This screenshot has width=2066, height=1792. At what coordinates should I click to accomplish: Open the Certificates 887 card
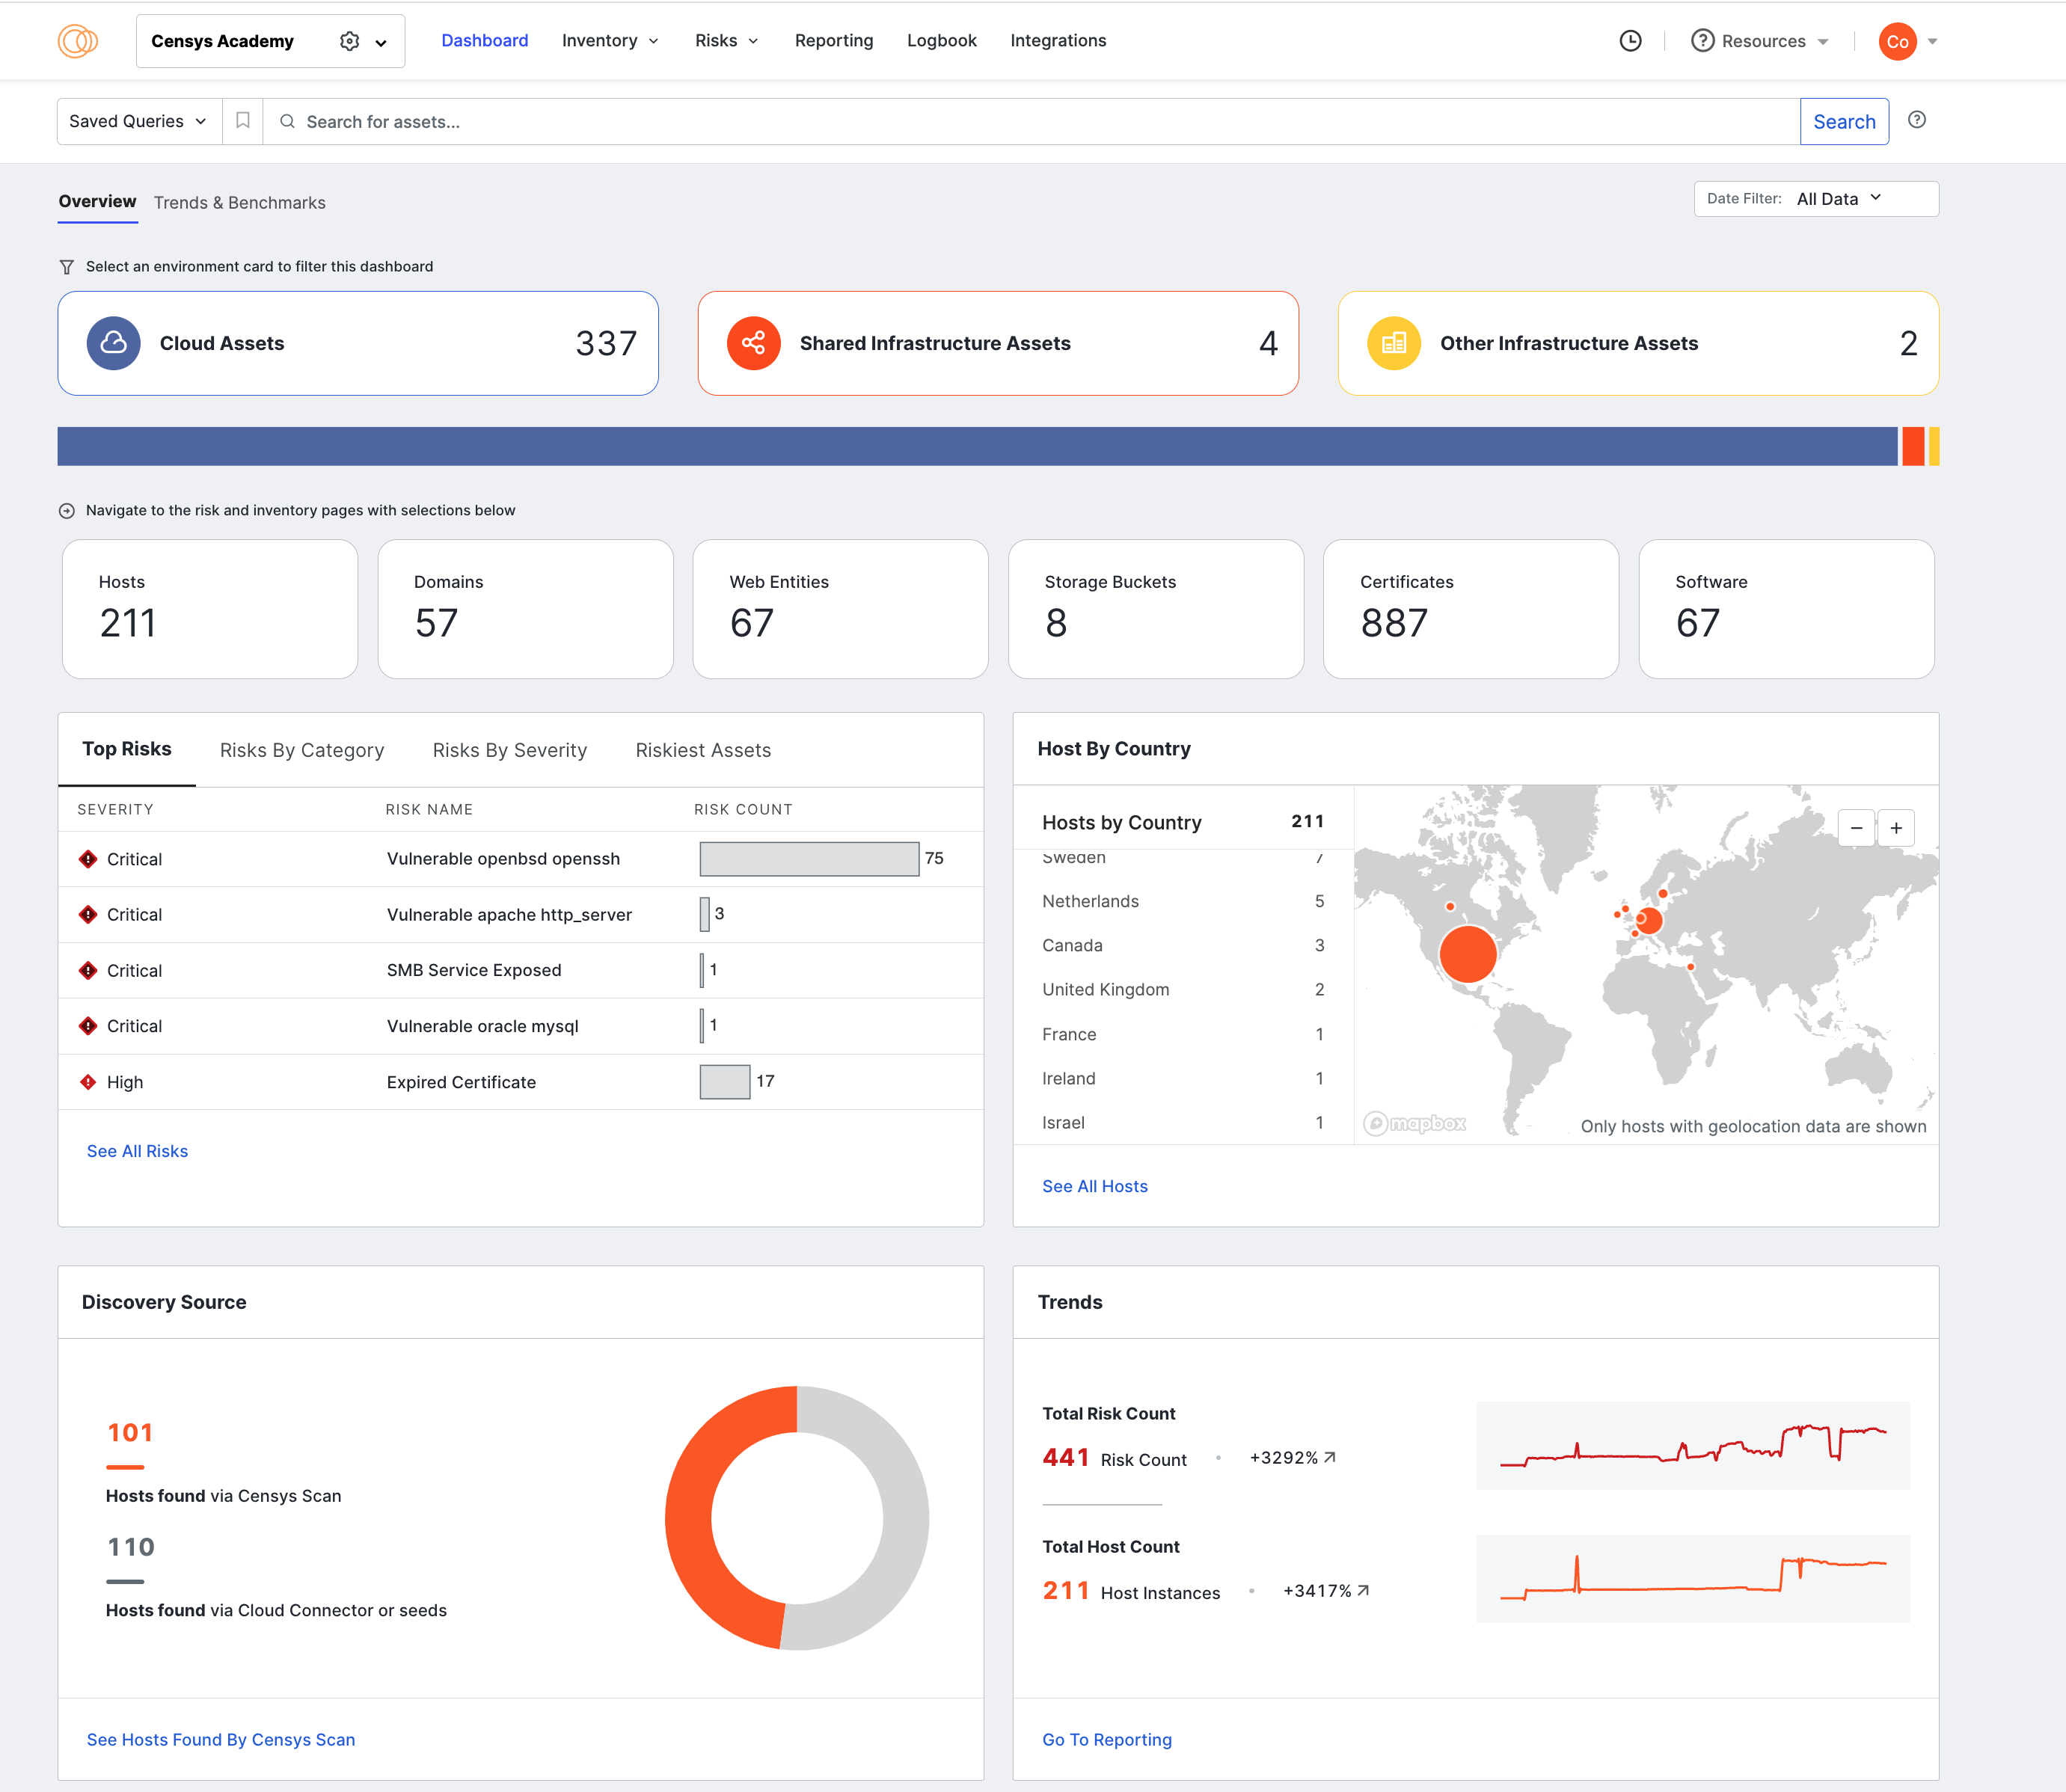[x=1471, y=609]
